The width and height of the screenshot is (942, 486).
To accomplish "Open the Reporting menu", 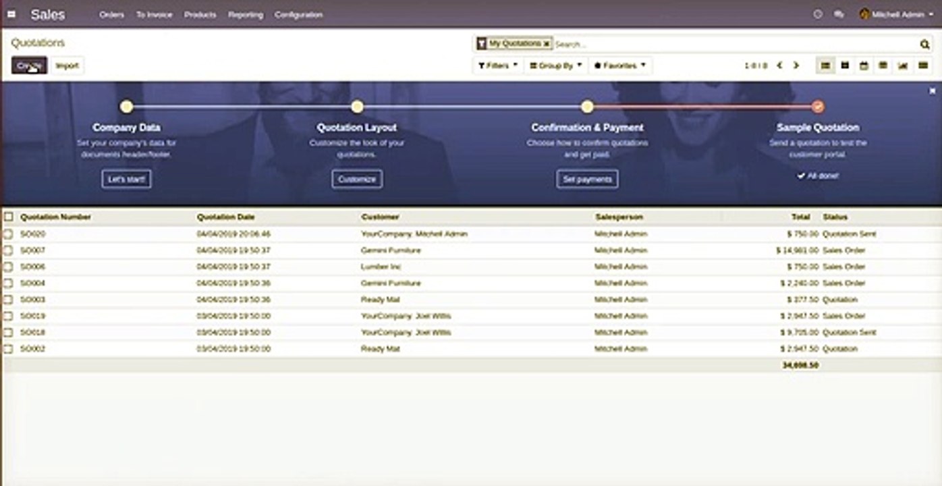I will pos(246,14).
